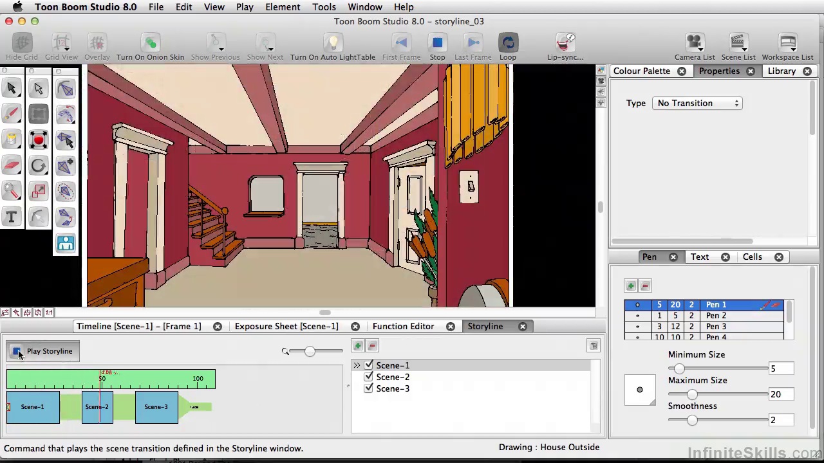Uncheck the Scene-1 checkbox
Viewport: 824px width, 463px height.
[368, 365]
